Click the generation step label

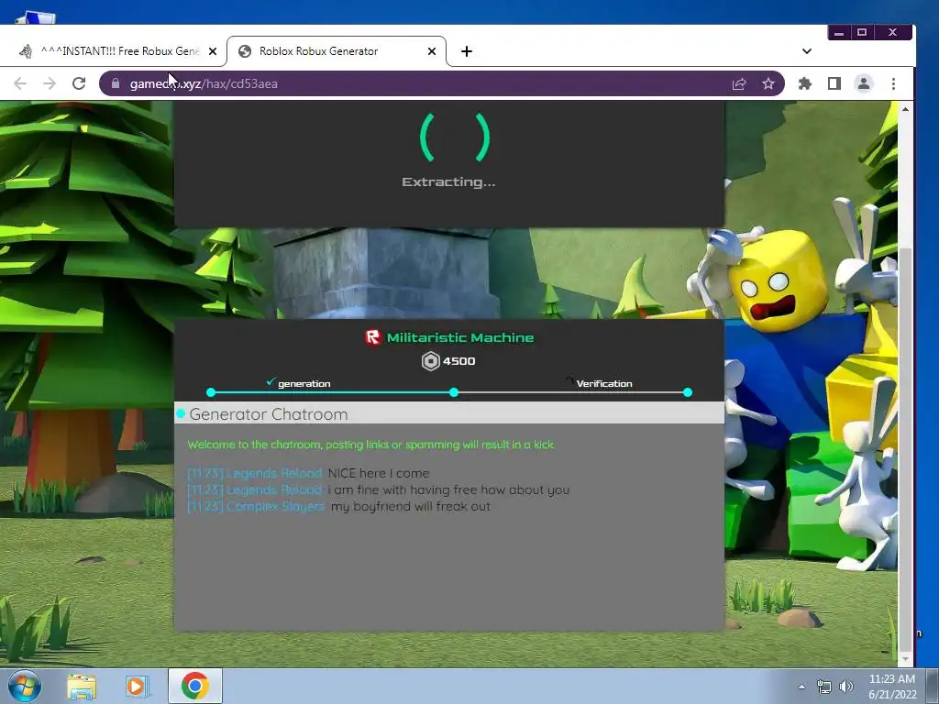304,384
